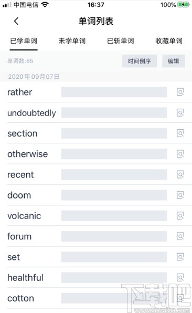The image size is (192, 313).
Task: Open lookup icon for rather
Action: [180, 92]
